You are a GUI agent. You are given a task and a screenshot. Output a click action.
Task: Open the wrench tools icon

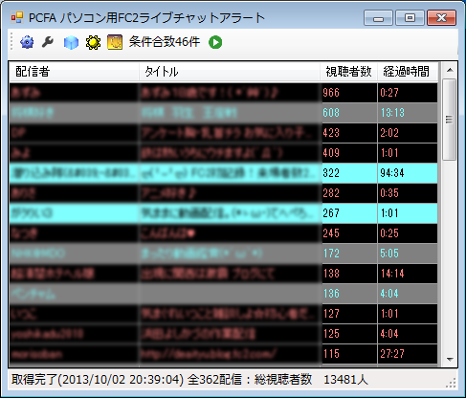[48, 42]
